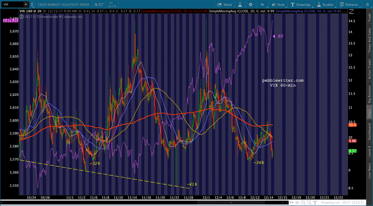
Task: Select the ES arrow annotation
Action: [278, 36]
